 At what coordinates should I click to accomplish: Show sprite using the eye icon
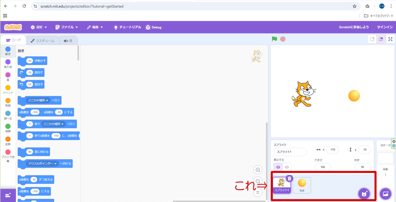point(278,167)
